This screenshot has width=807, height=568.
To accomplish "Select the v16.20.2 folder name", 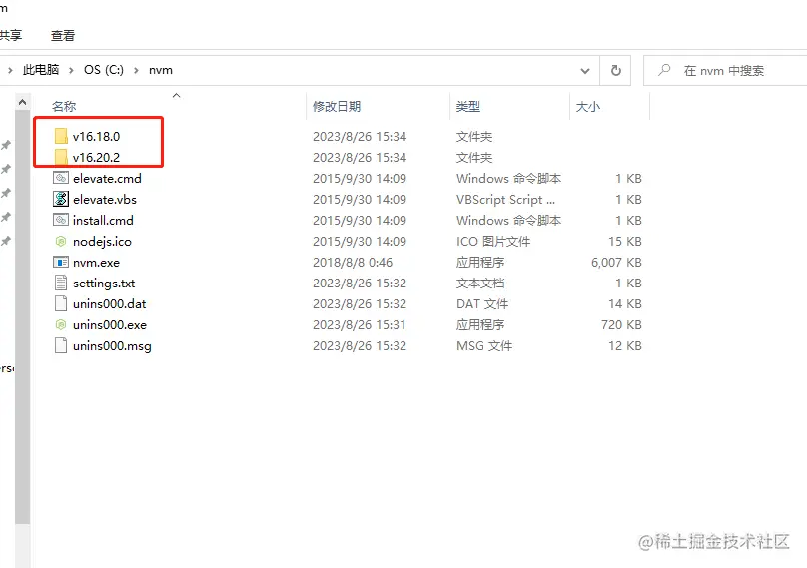I will point(96,157).
